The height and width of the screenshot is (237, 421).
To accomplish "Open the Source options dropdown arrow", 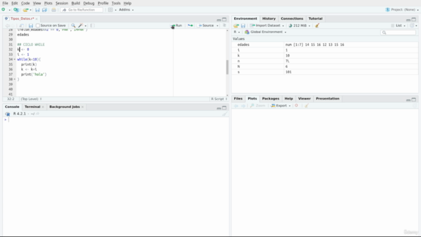I will pyautogui.click(x=217, y=26).
